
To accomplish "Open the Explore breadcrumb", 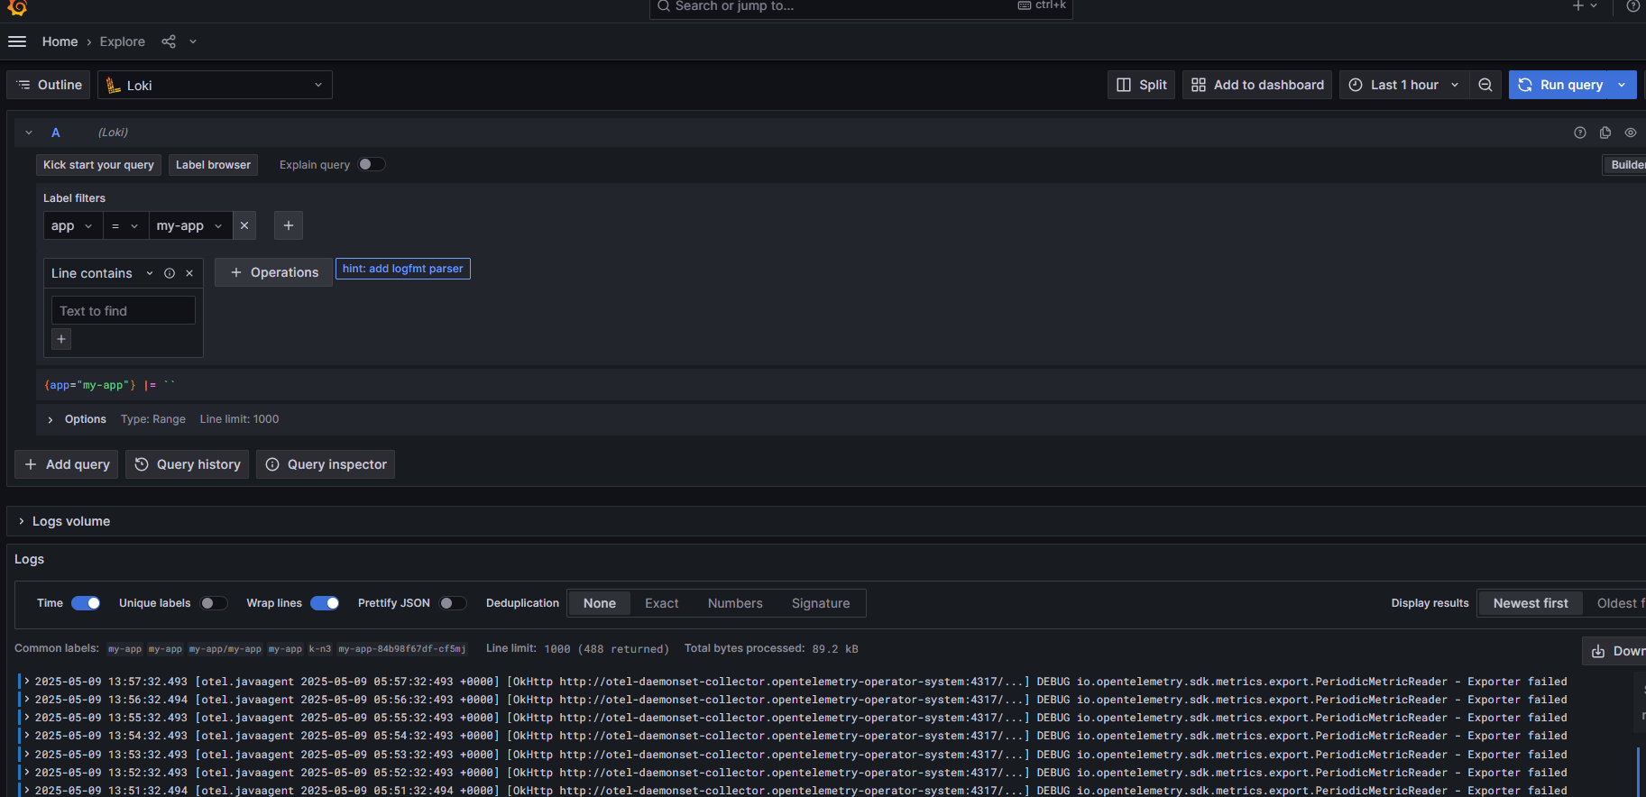I will pos(123,41).
